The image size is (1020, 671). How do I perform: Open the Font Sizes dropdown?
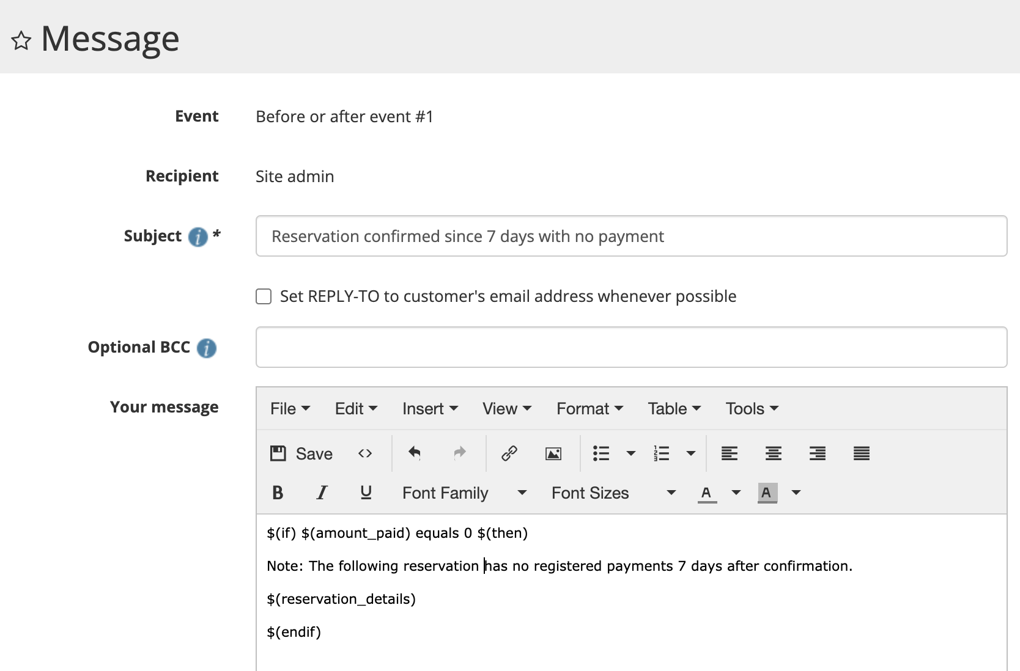click(x=613, y=493)
